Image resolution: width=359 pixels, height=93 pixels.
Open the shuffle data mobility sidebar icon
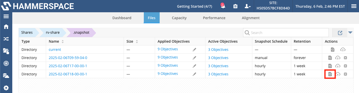[6, 39]
